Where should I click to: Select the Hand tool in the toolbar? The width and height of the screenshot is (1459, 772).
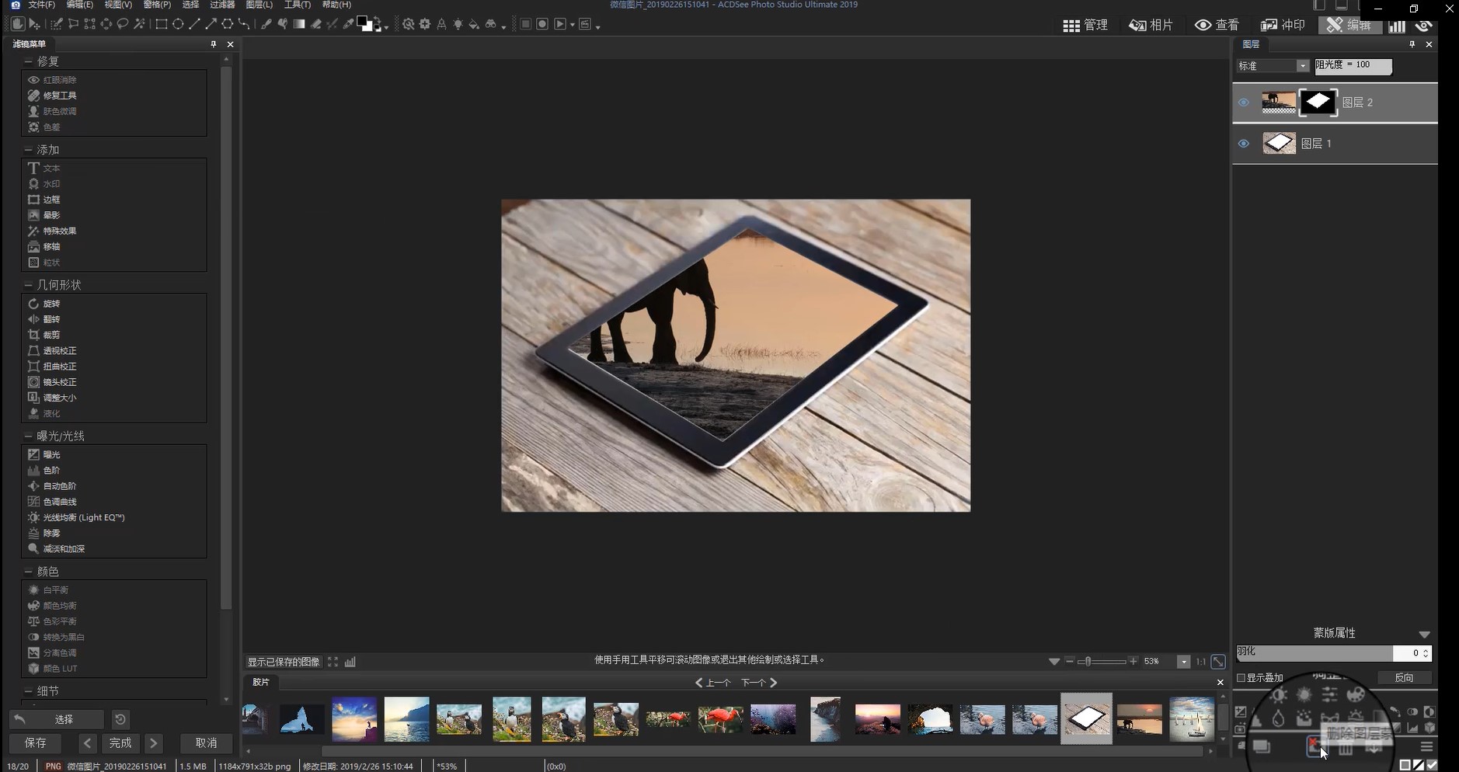pos(17,24)
